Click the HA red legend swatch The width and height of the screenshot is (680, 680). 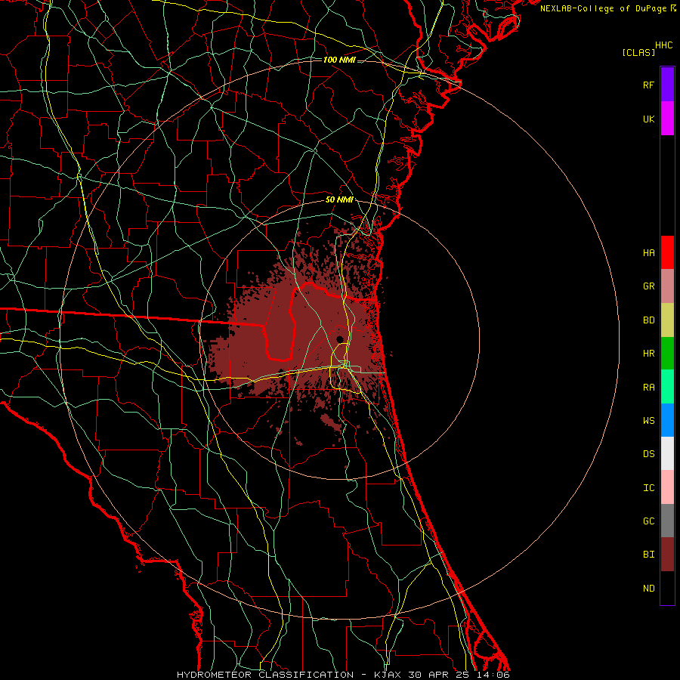[x=667, y=252]
